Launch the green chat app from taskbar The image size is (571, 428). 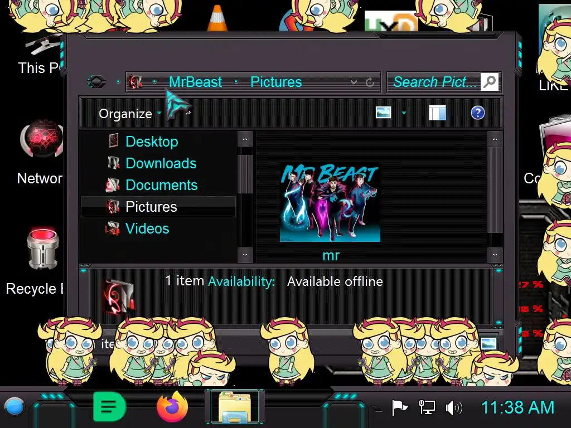(110, 406)
